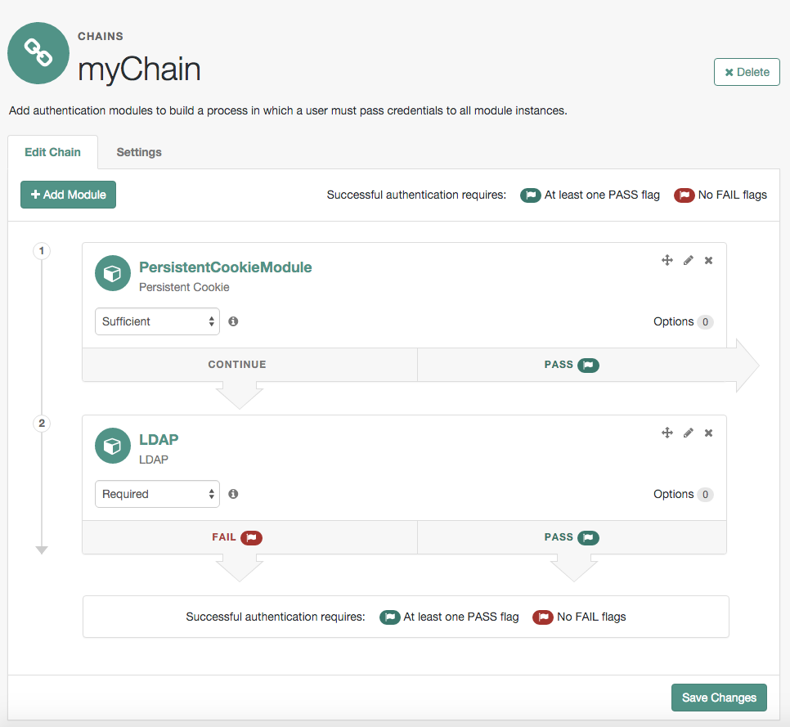Screen dimensions: 790x727
Task: Open the LDAP module title link
Action: (x=159, y=440)
